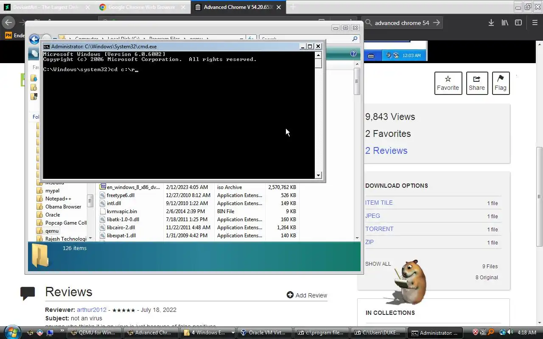Screen dimensions: 543x339
Task: Select the kvmvapic.bin file
Action: coord(122,211)
